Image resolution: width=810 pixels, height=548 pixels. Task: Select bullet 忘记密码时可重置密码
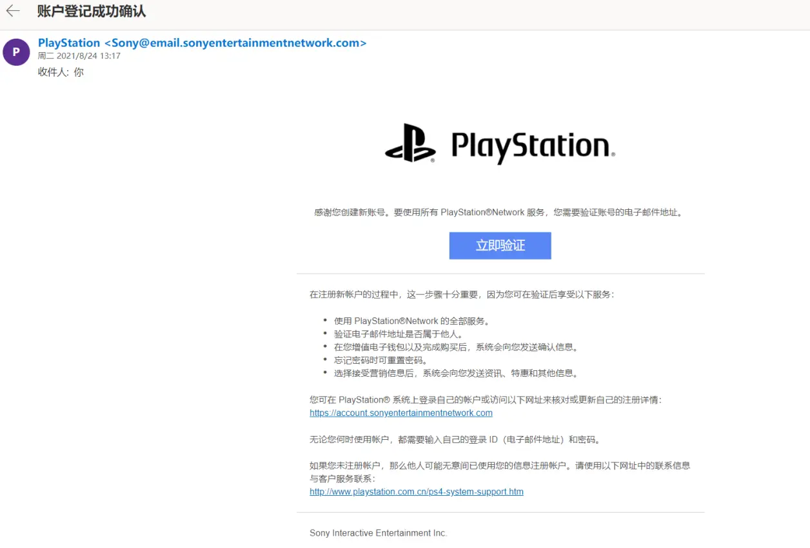[381, 360]
